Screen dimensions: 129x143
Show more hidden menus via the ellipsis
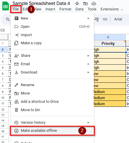click(122, 9)
